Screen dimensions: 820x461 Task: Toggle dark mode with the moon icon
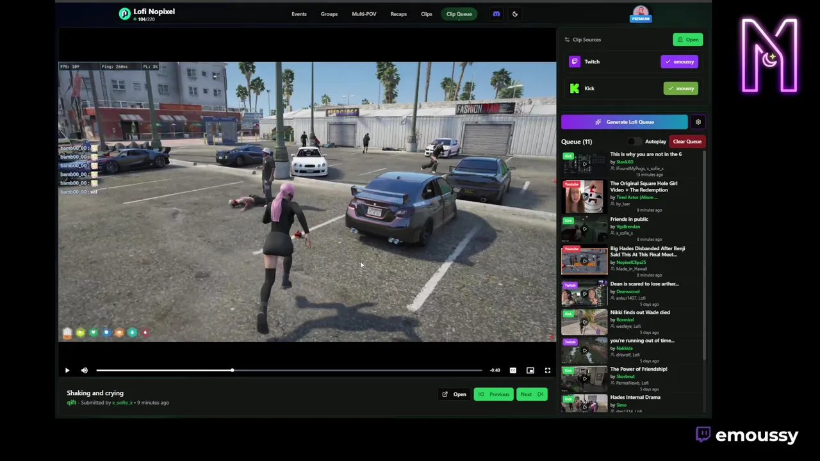click(515, 14)
